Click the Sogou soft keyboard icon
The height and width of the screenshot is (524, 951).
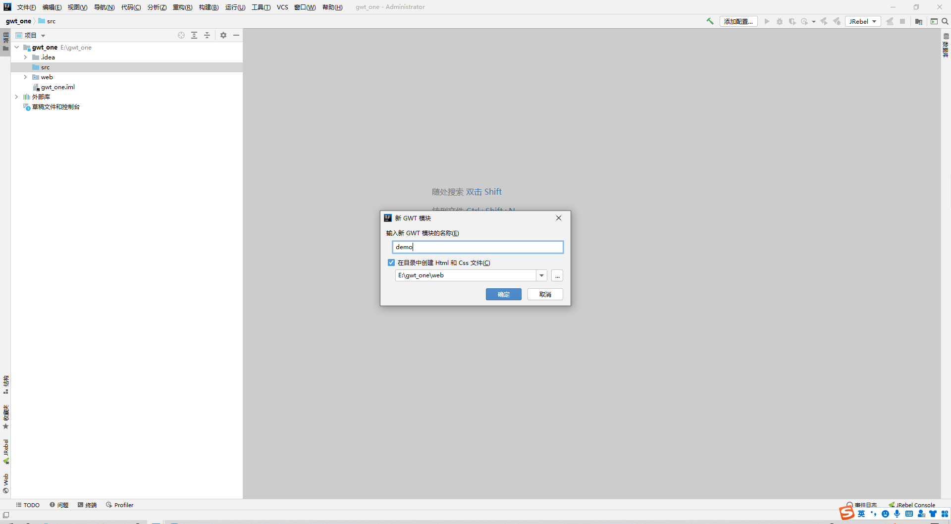click(x=910, y=514)
